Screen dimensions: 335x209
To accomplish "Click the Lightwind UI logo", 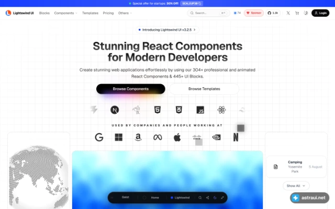I will click(20, 13).
